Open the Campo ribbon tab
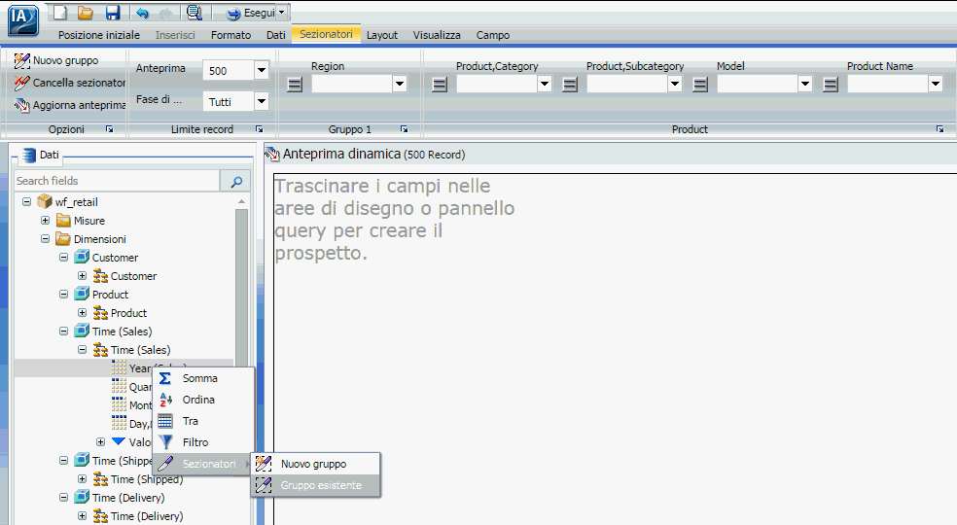This screenshot has width=957, height=525. (x=492, y=35)
